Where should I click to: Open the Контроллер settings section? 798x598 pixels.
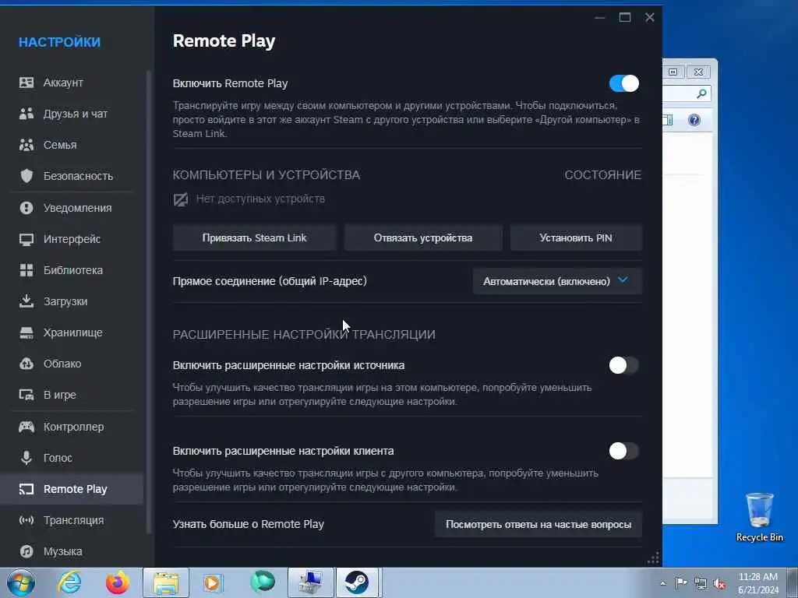click(72, 427)
